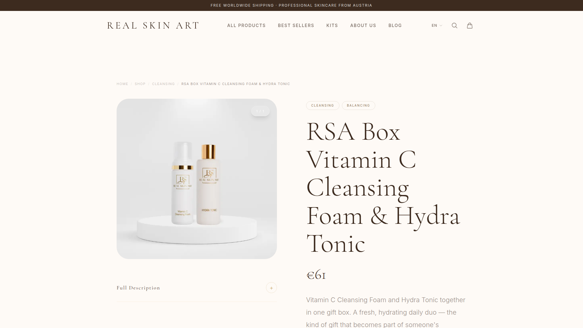Select the Cleansing tag pill

[x=322, y=105]
